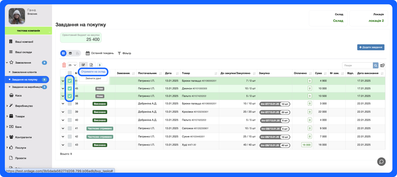The height and width of the screenshot is (177, 397).
Task: Open the 25 rows-per-page dropdown
Action: tap(72, 65)
